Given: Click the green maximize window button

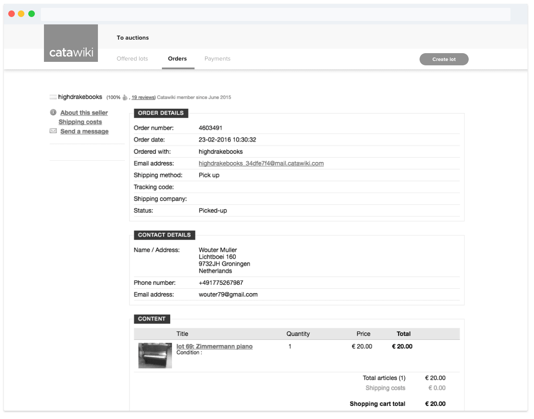Looking at the screenshot, I should coord(31,14).
